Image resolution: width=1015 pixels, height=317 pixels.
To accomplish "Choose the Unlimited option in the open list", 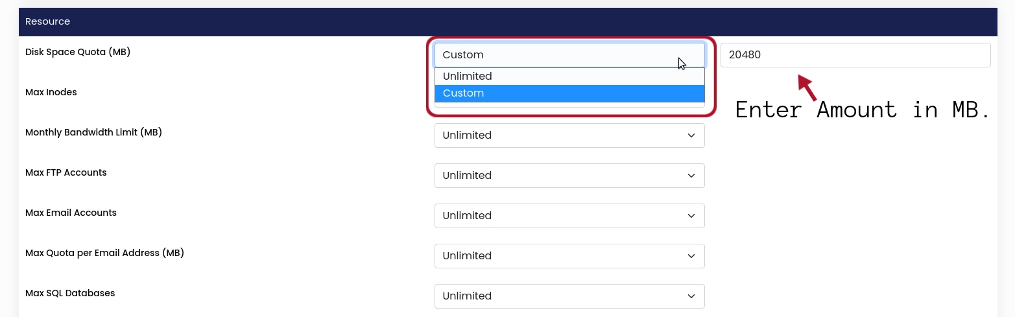I will [569, 76].
